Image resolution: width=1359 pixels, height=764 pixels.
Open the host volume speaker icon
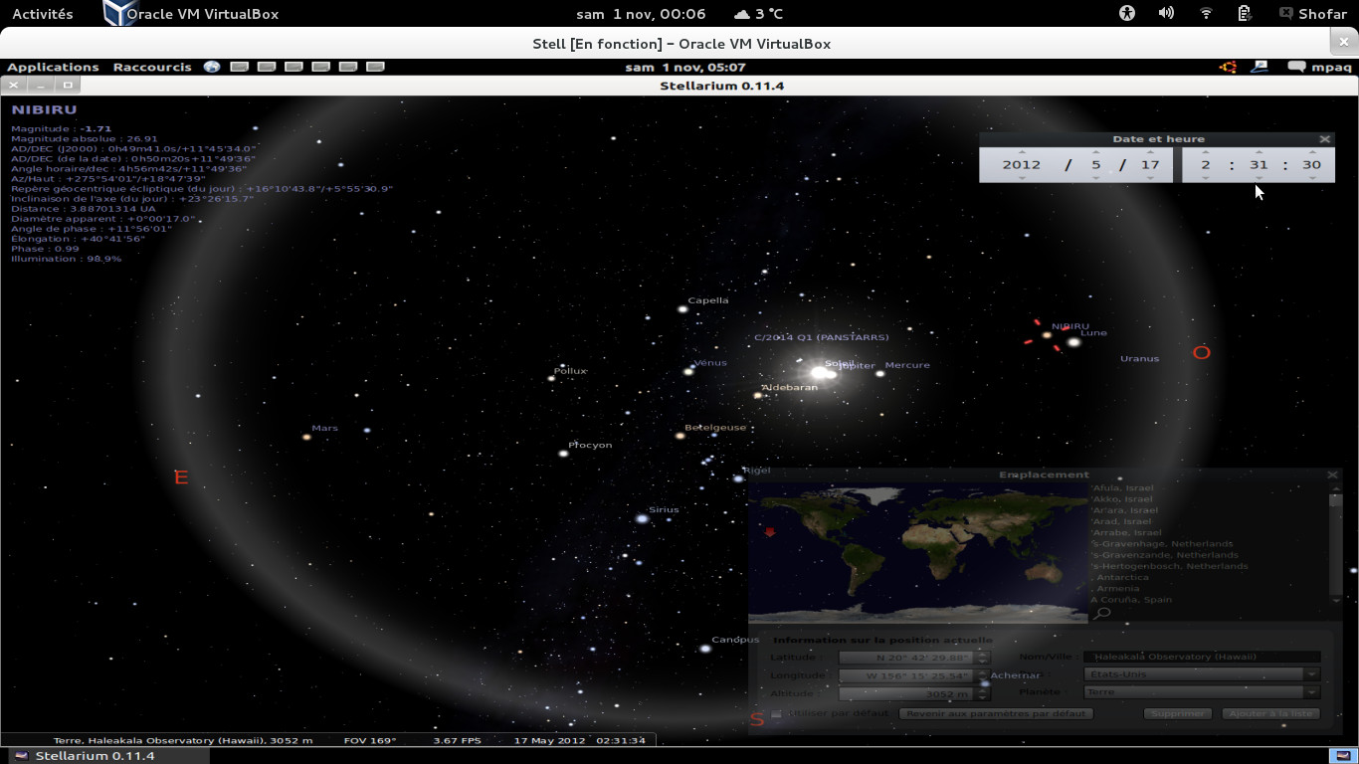click(1166, 14)
